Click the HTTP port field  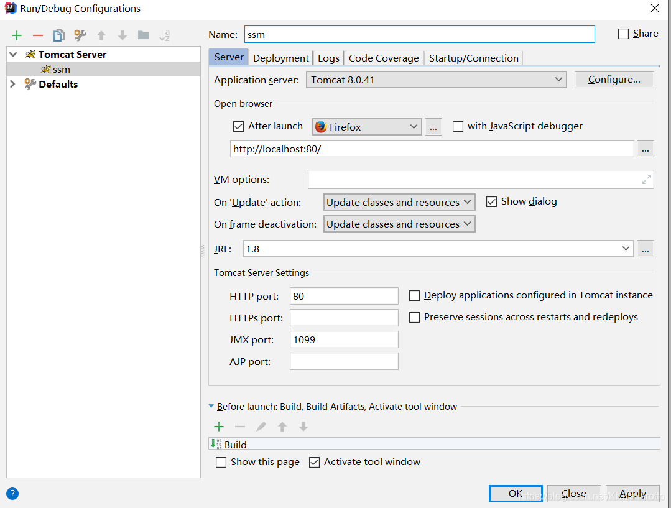pos(344,296)
